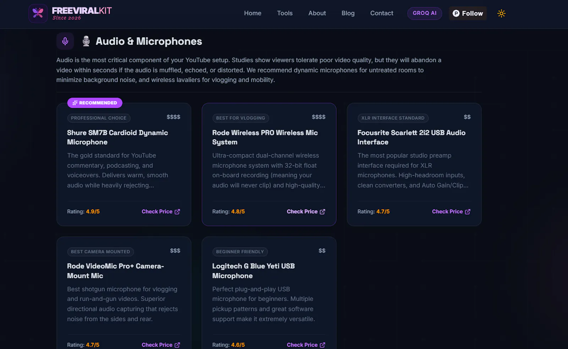Check Price for Rode Wireless PRO
The height and width of the screenshot is (349, 568).
306,212
